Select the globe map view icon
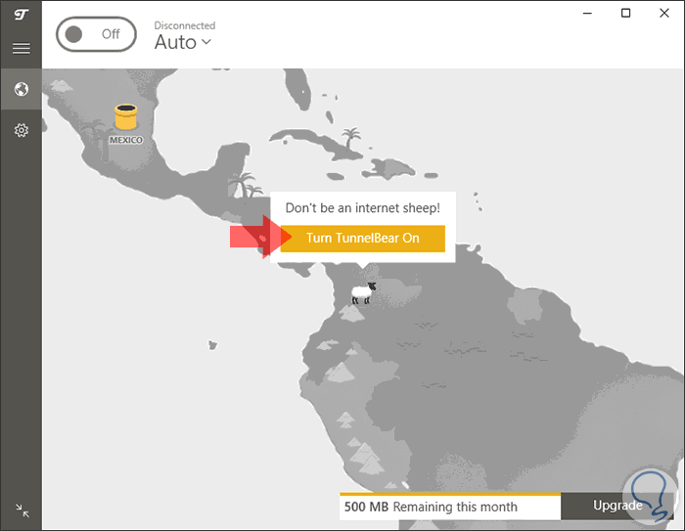685x531 pixels. coord(21,89)
